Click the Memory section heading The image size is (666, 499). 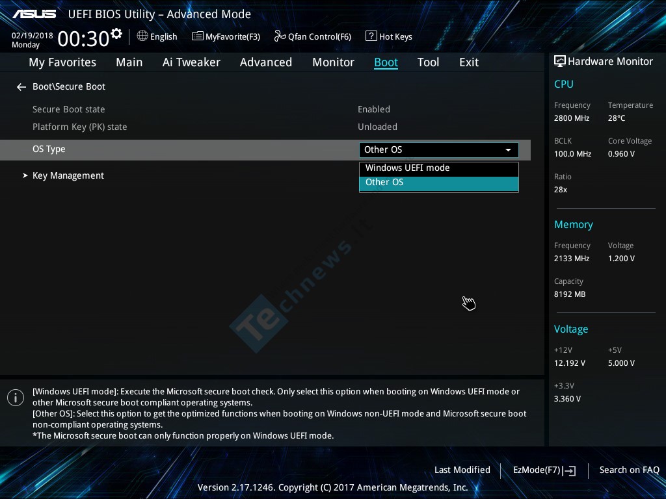point(574,225)
